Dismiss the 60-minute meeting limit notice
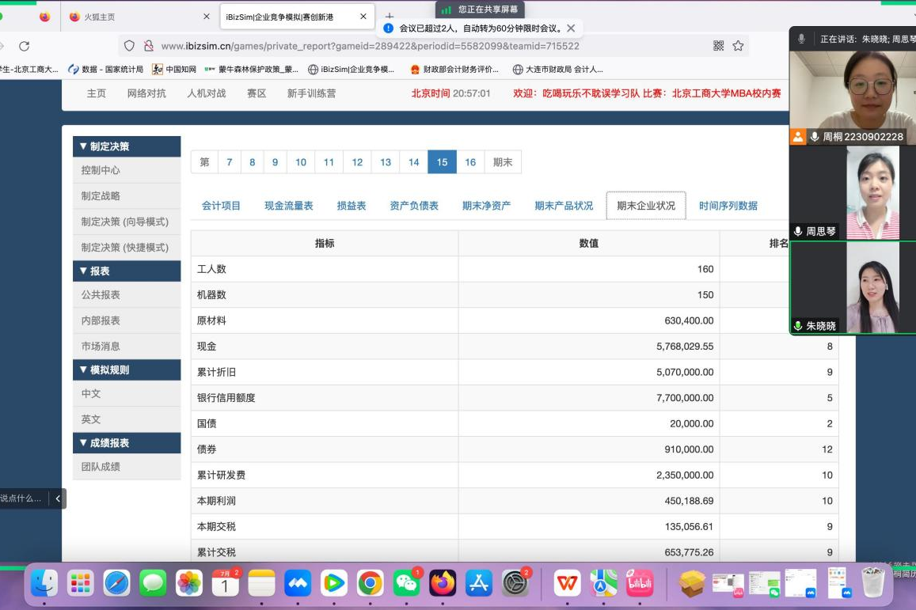 point(571,28)
